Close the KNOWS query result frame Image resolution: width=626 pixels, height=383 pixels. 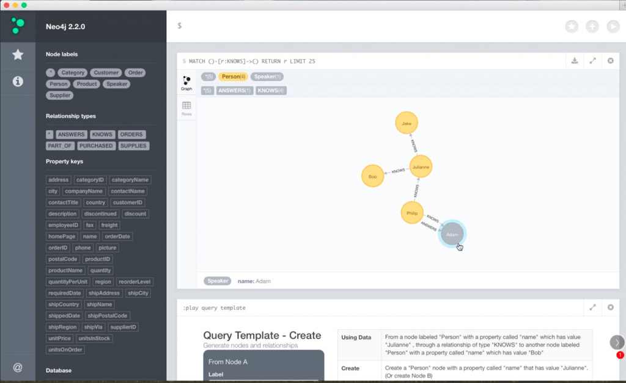[611, 61]
